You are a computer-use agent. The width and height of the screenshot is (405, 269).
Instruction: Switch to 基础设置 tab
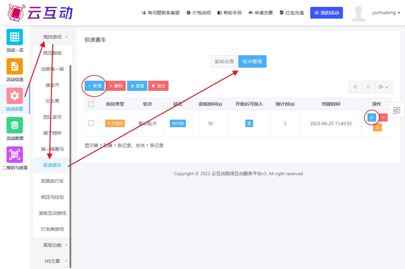click(224, 61)
